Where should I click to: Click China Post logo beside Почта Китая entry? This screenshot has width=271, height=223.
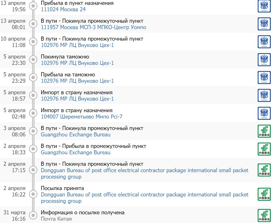point(264,215)
